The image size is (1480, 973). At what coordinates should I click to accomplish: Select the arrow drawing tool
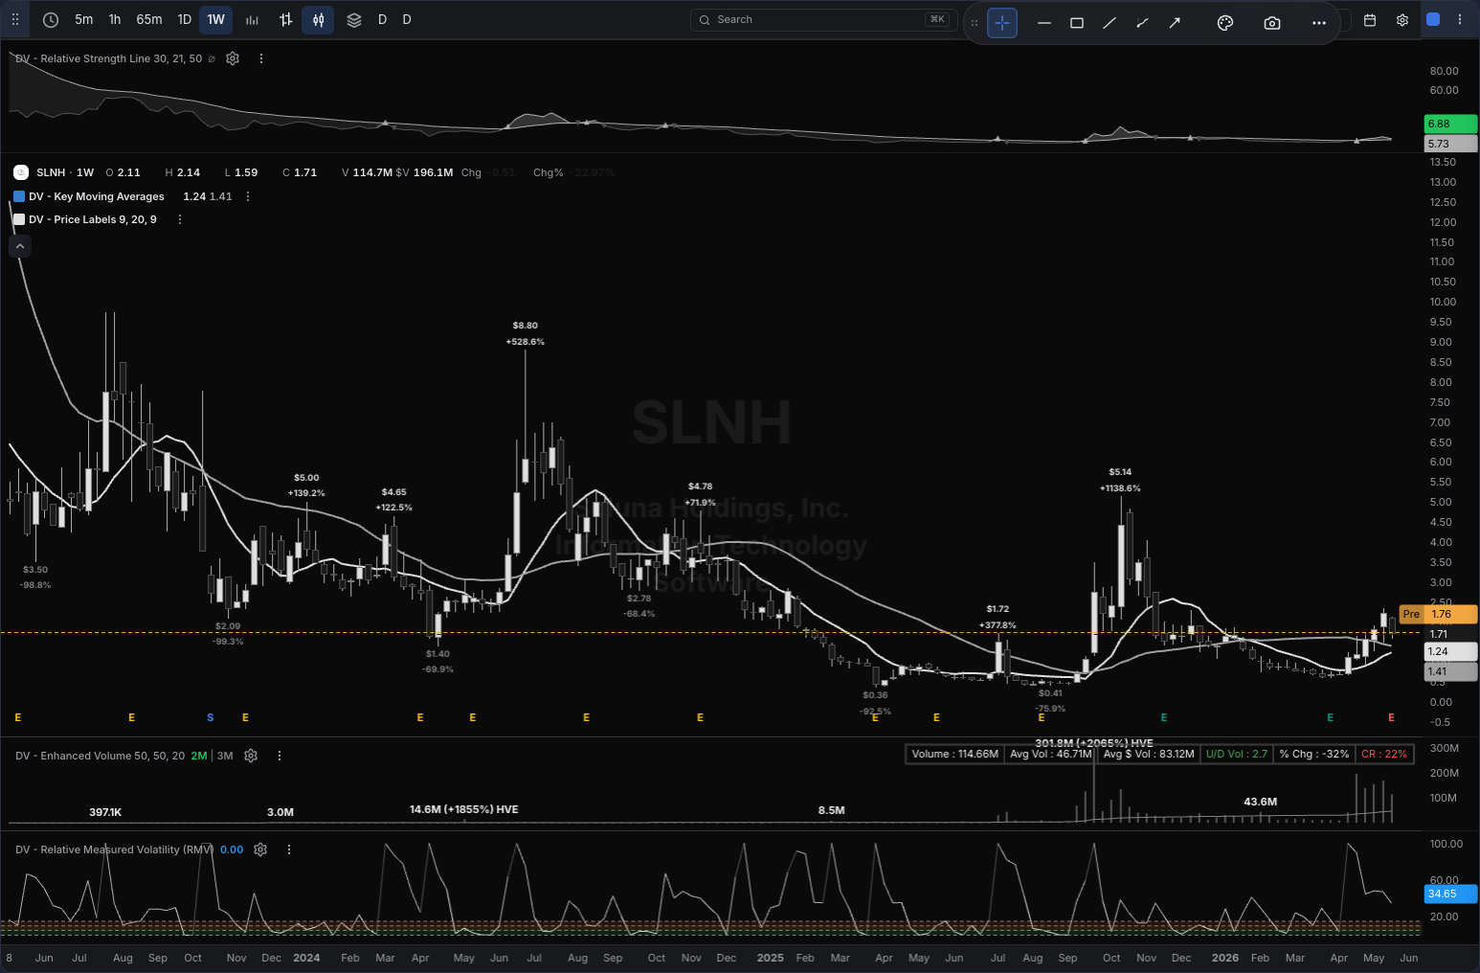pyautogui.click(x=1175, y=23)
